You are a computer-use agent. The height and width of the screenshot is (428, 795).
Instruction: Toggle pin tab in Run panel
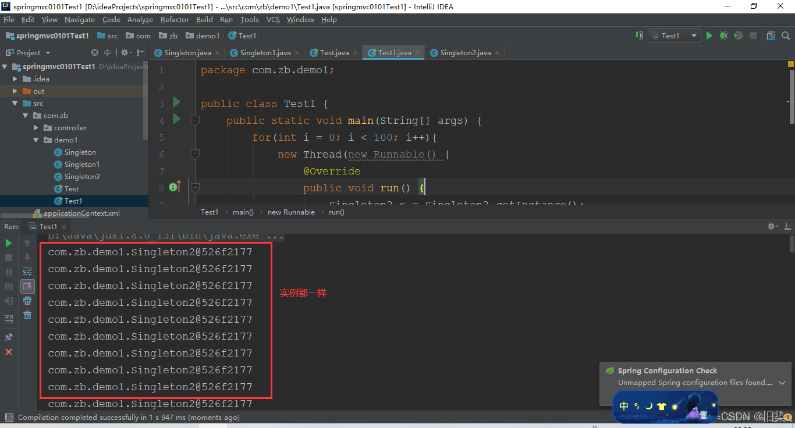pos(9,337)
